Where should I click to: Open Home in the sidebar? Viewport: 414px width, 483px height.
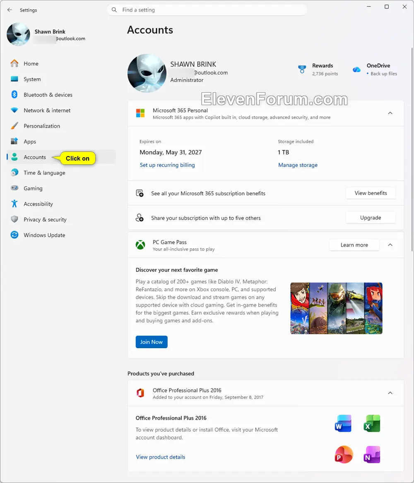61,63
